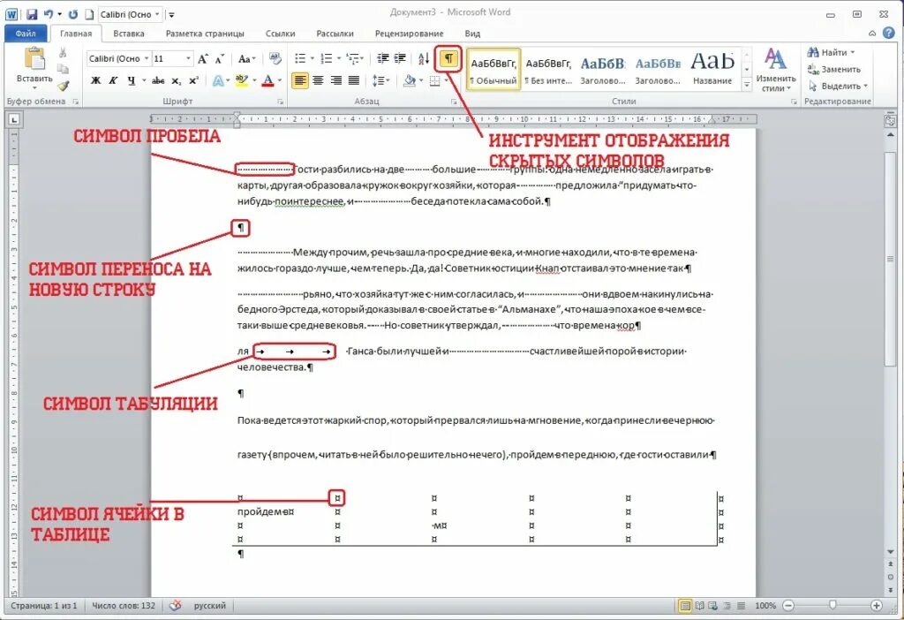Switch to web layout view in status bar
This screenshot has width=904, height=620.
tap(713, 606)
